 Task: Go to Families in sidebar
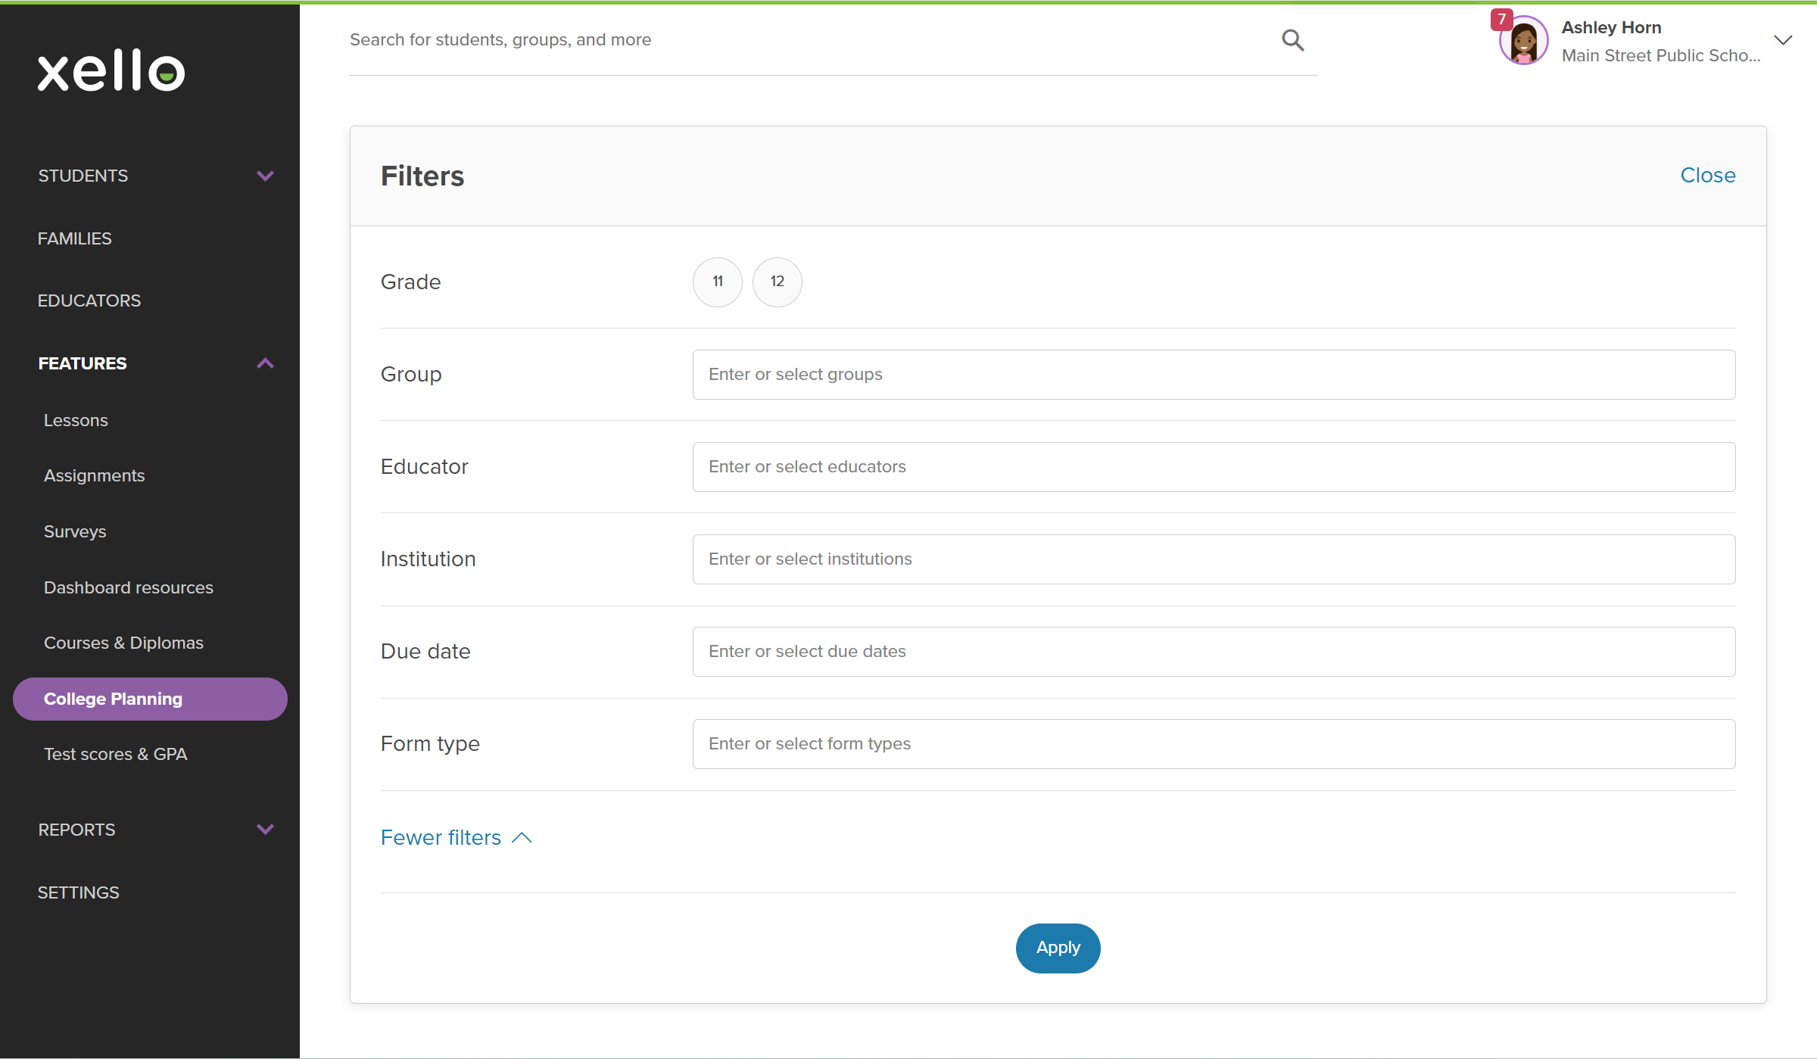tap(74, 238)
